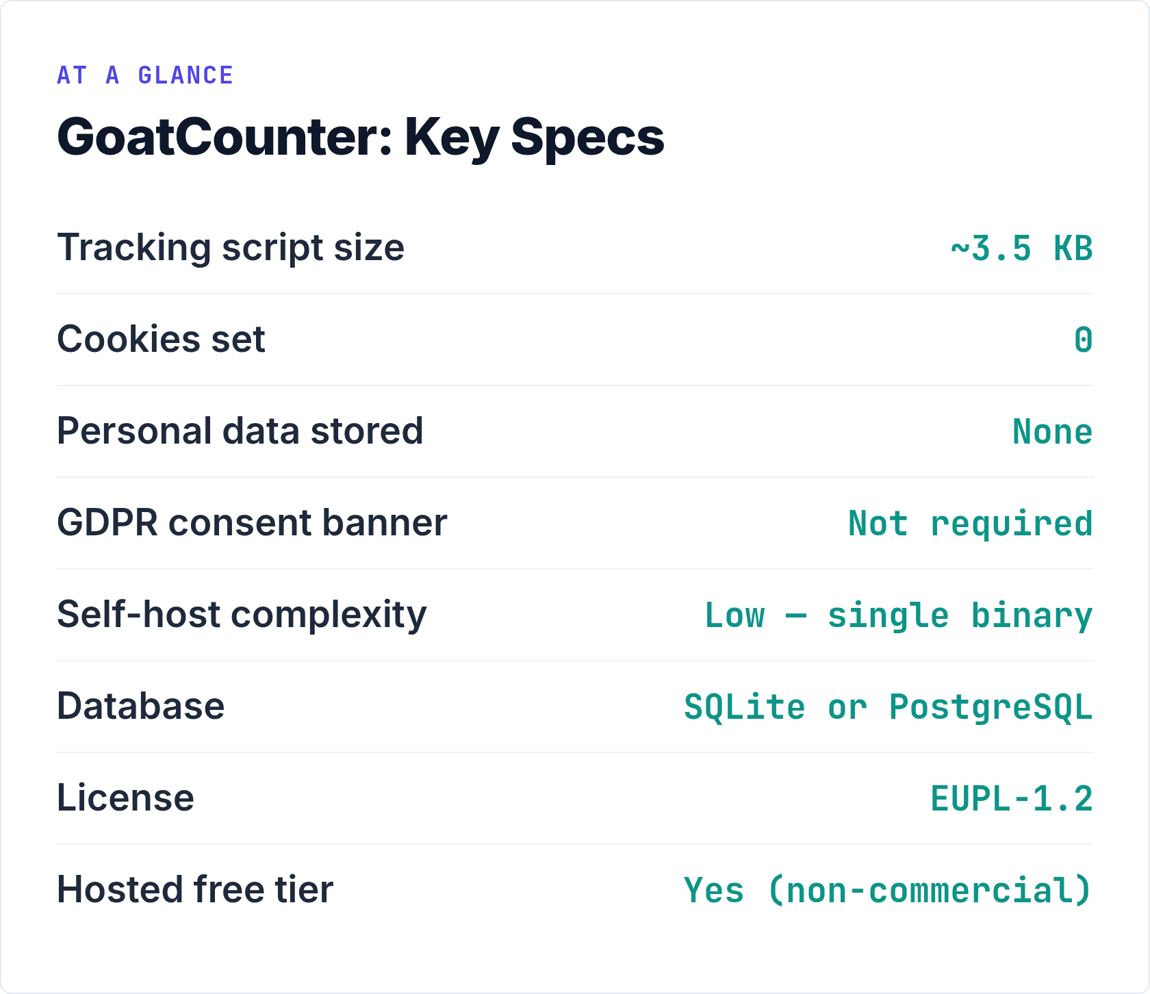This screenshot has width=1150, height=994.
Task: Select the 'Personal data stored' label
Action: [240, 431]
